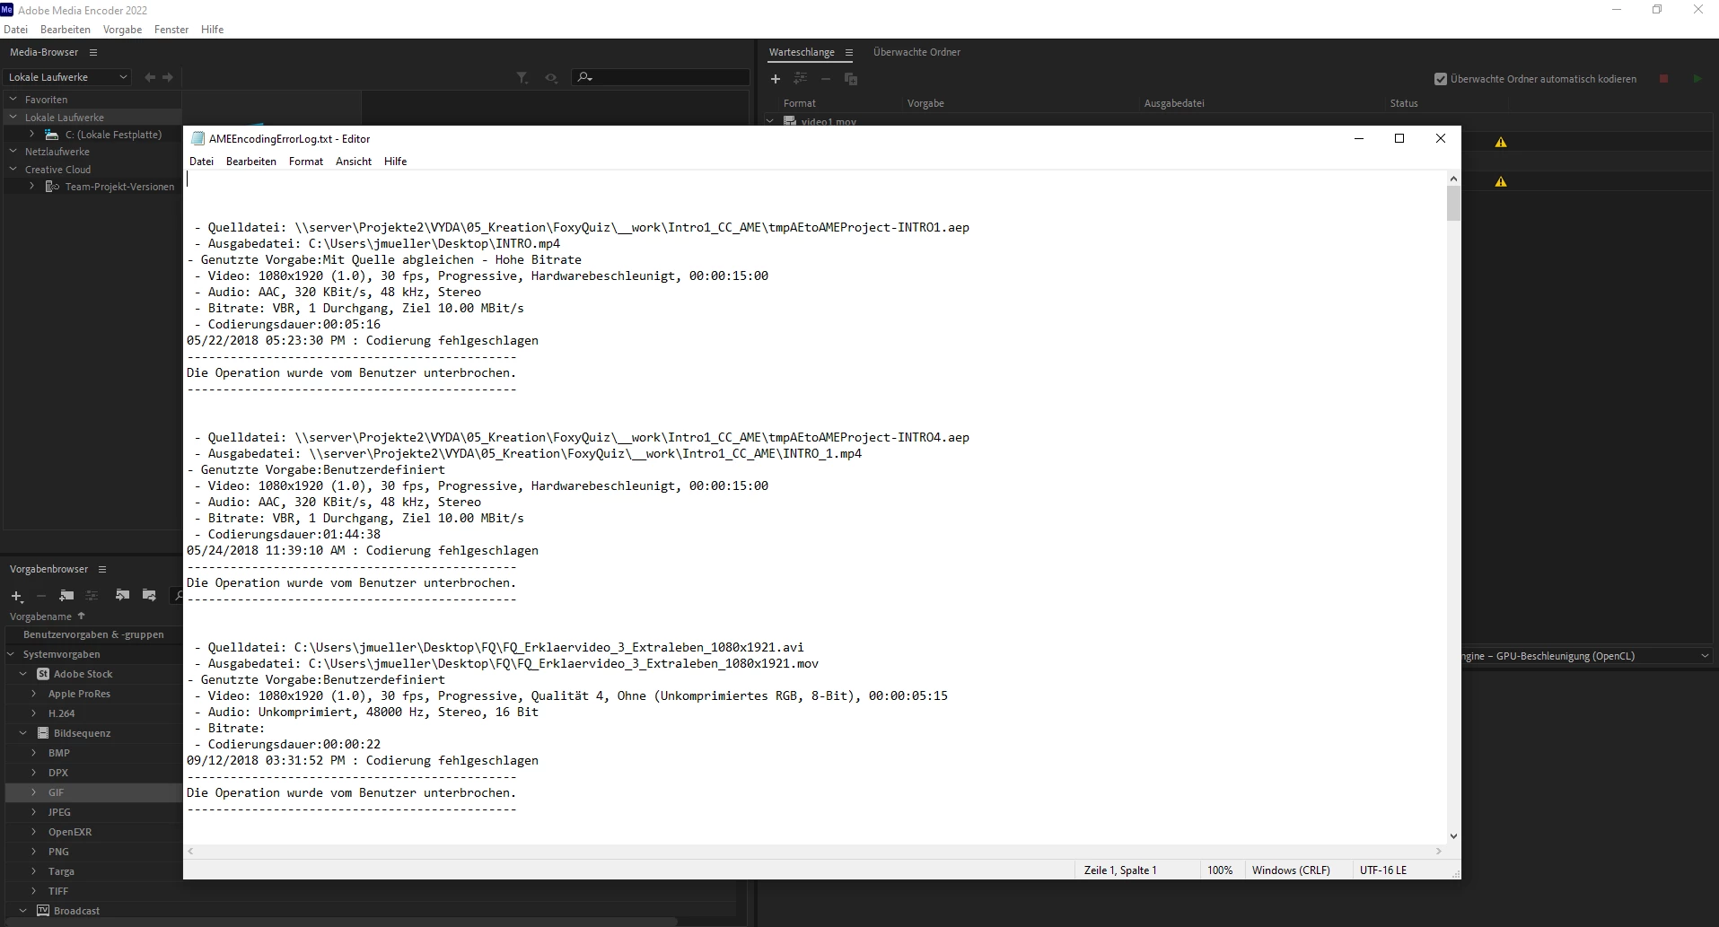Image resolution: width=1719 pixels, height=927 pixels.
Task: Expand the C: (Lokale Festplatte) node
Action: click(32, 135)
